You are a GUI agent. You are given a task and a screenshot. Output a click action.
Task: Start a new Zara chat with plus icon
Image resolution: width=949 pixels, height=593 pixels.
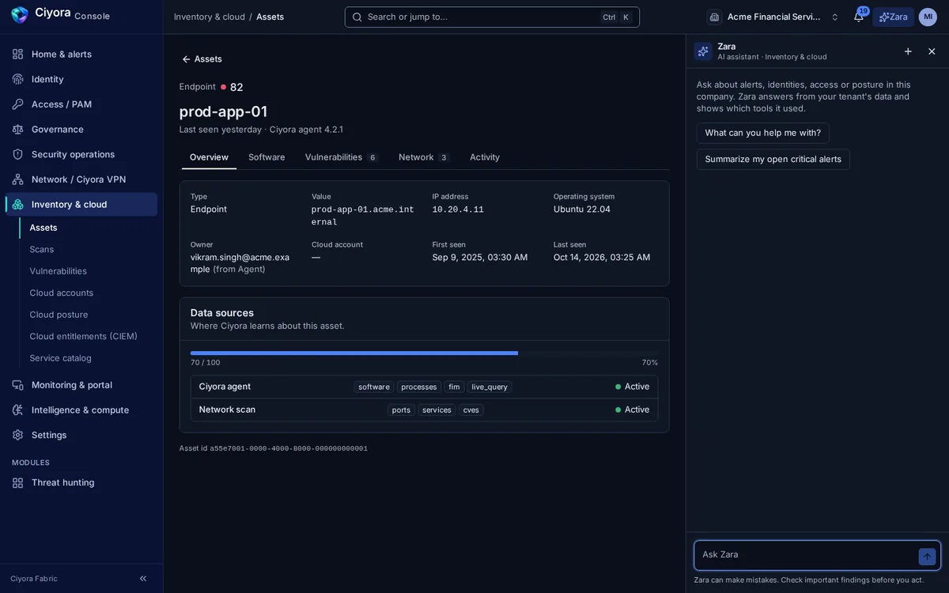[908, 51]
